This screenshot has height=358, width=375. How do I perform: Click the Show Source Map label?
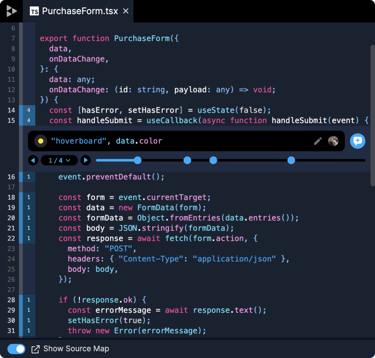pyautogui.click(x=76, y=349)
